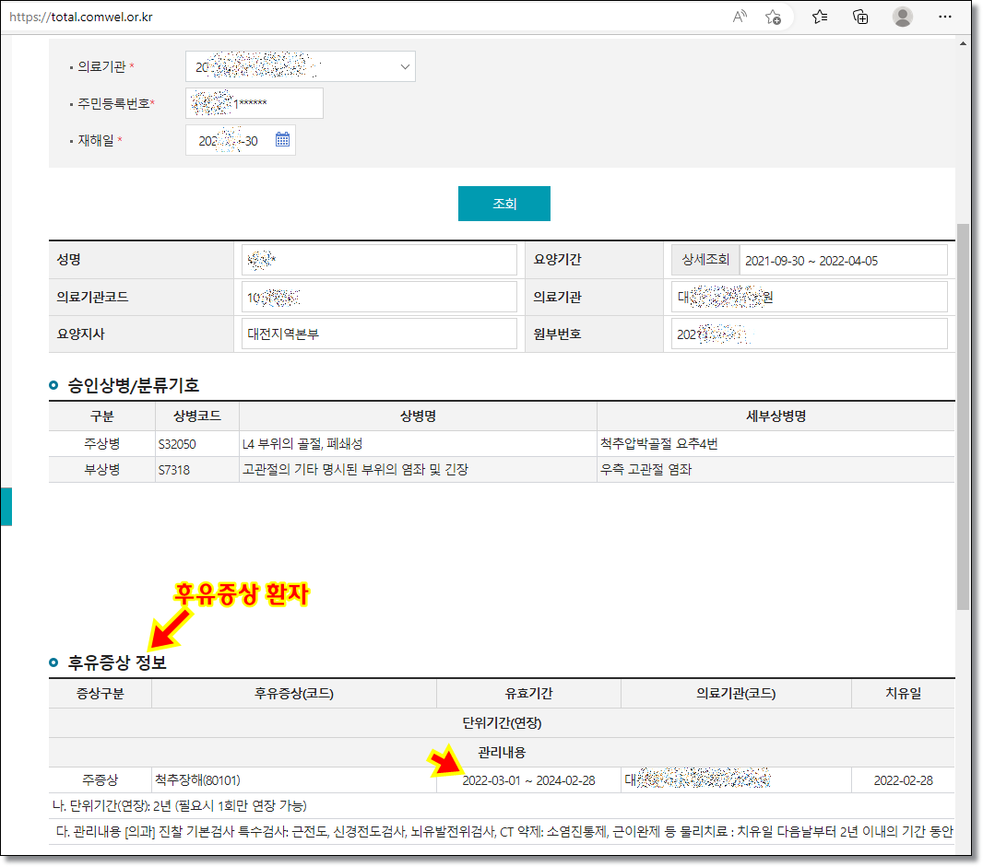Click the 상병명 column header
Viewport: 983px width, 867px height.
(x=418, y=416)
